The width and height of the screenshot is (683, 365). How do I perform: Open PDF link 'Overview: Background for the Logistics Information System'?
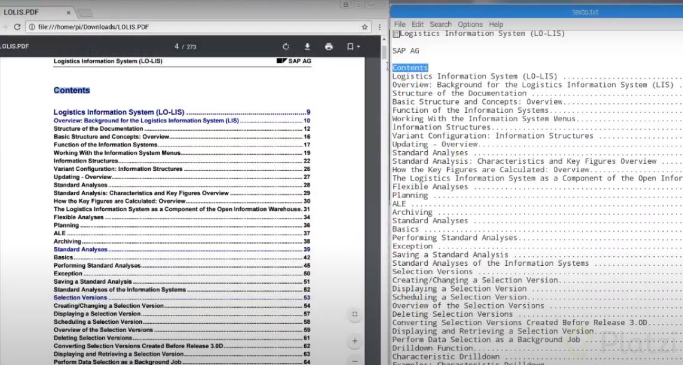[182, 121]
